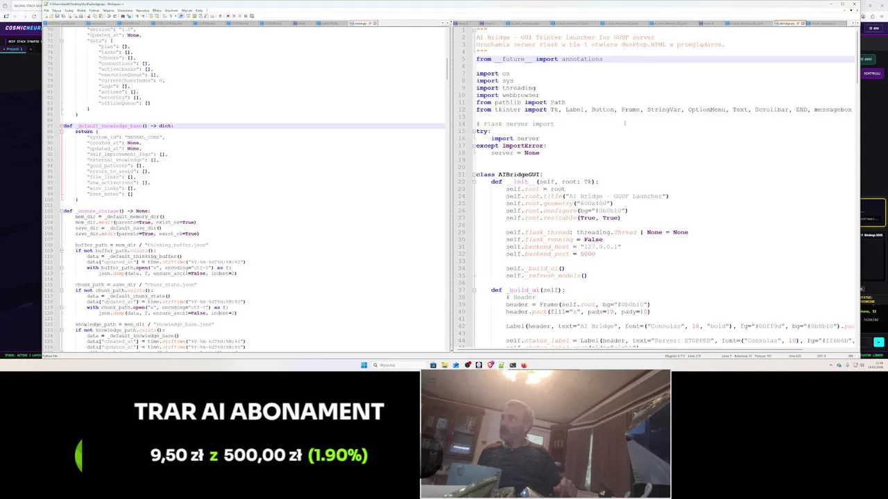The height and width of the screenshot is (499, 888).
Task: Click the Play recorded macro icon
Action: (x=240, y=16)
